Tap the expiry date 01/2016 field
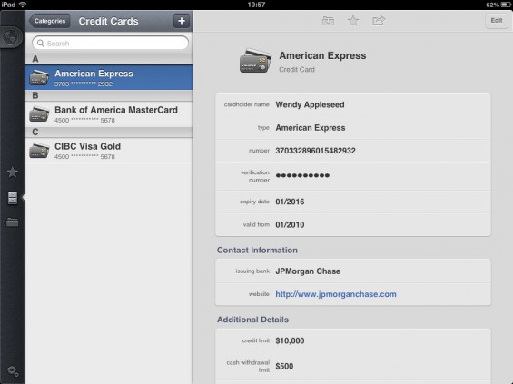The width and height of the screenshot is (513, 384). click(353, 202)
